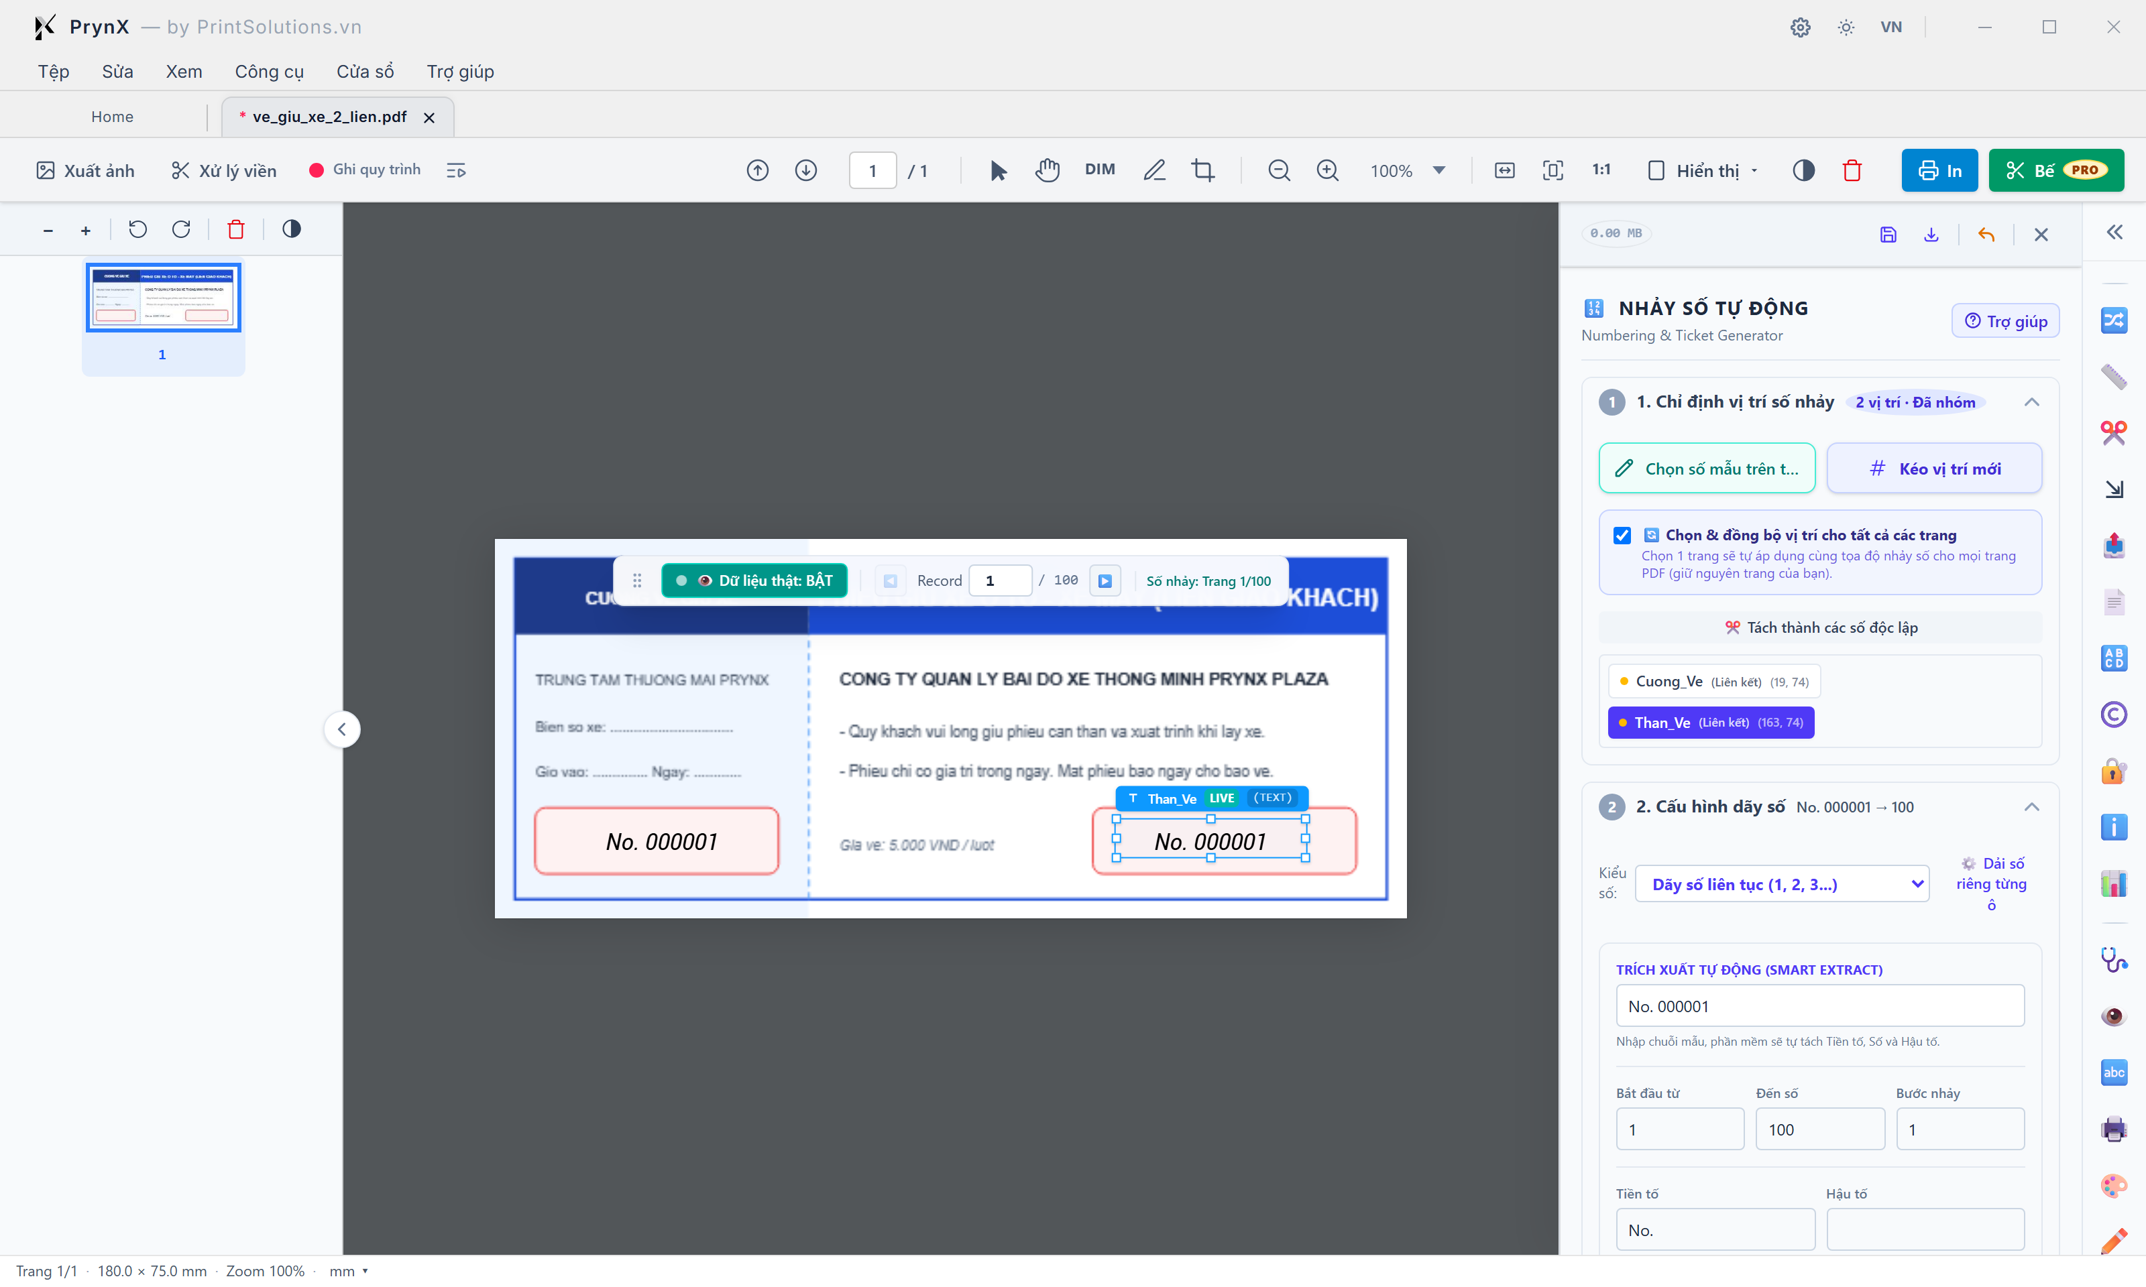Switch to the Home tab
2146x1287 pixels.
point(113,117)
